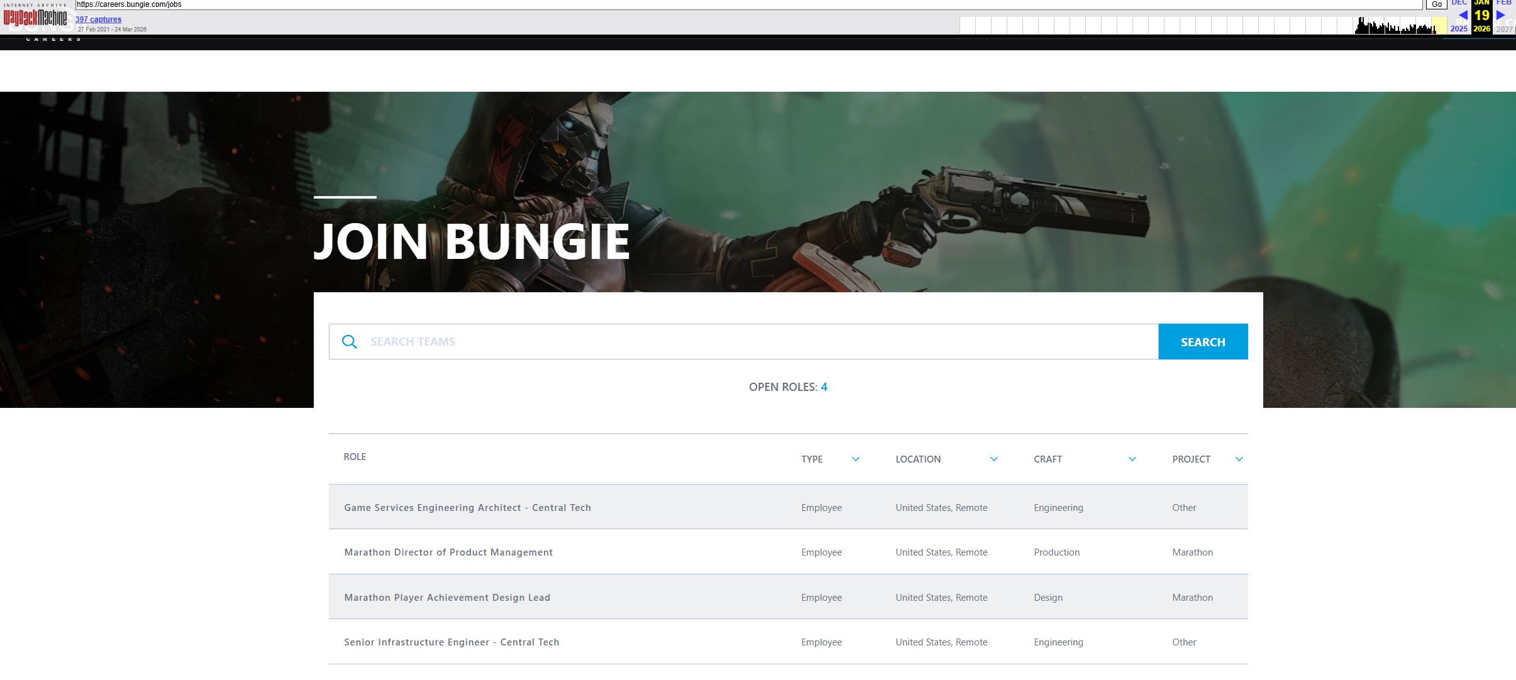
Task: Open Senior Infrastructure Engineer role
Action: (451, 642)
